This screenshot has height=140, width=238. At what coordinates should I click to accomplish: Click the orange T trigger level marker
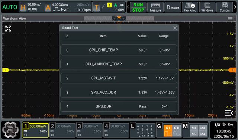[x=232, y=70]
